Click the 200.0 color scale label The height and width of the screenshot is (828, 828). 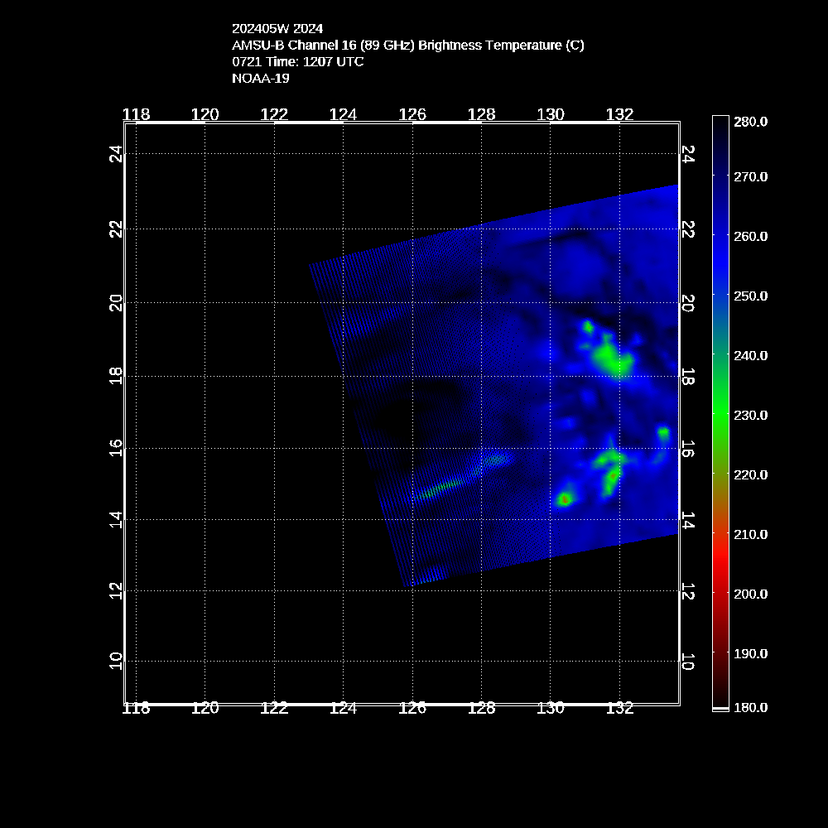(x=750, y=594)
